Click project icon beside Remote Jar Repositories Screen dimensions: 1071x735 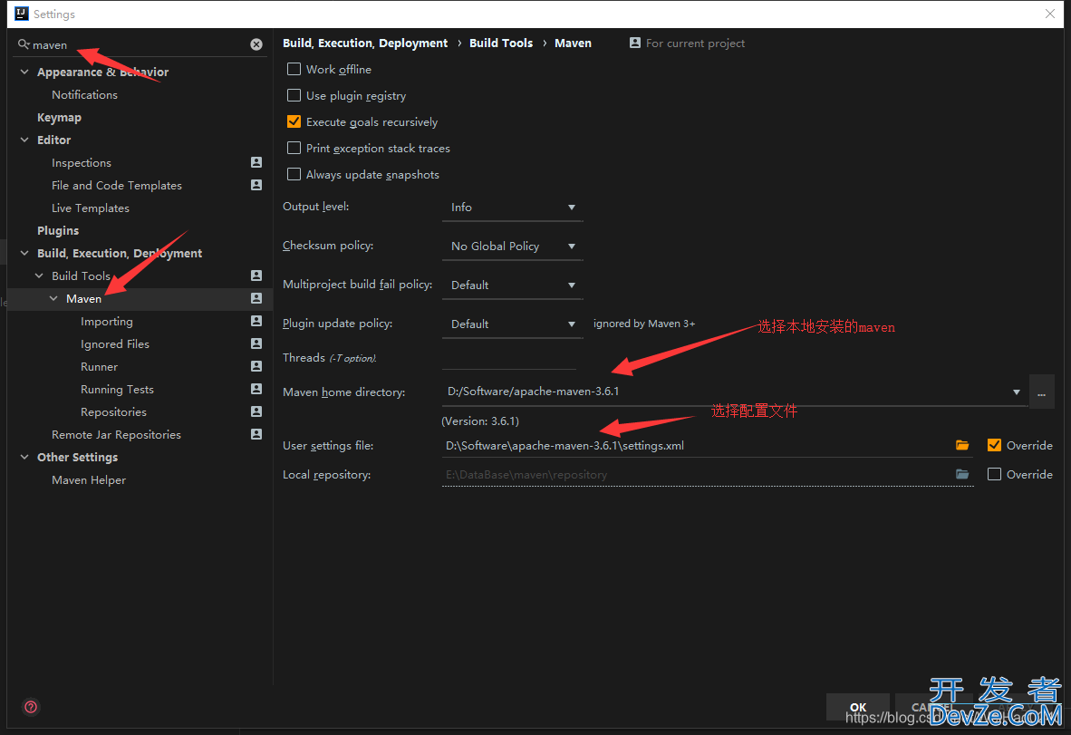(256, 434)
